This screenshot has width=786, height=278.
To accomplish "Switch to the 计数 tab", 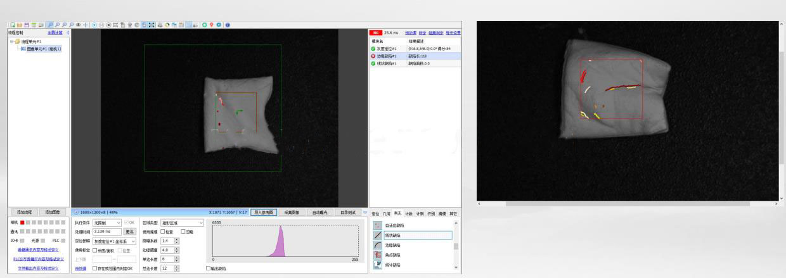I will (x=409, y=213).
